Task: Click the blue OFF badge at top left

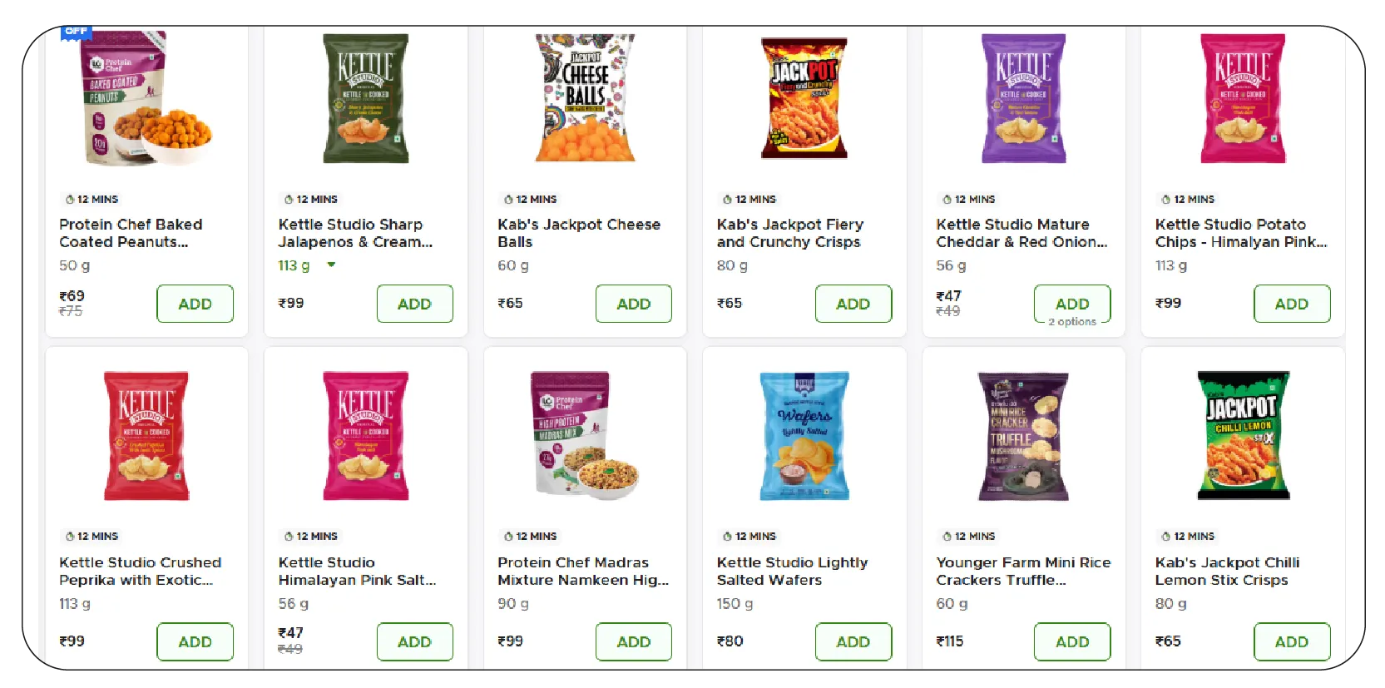Action: [75, 32]
